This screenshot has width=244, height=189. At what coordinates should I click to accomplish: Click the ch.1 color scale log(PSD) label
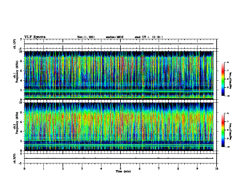click(x=230, y=81)
